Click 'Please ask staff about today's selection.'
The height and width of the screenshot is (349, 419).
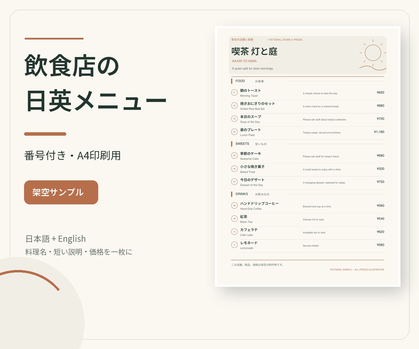tap(325, 120)
